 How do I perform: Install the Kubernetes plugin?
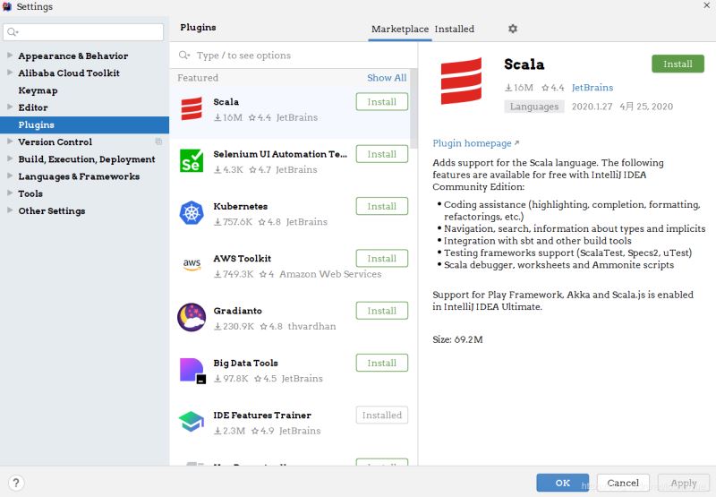tap(382, 206)
